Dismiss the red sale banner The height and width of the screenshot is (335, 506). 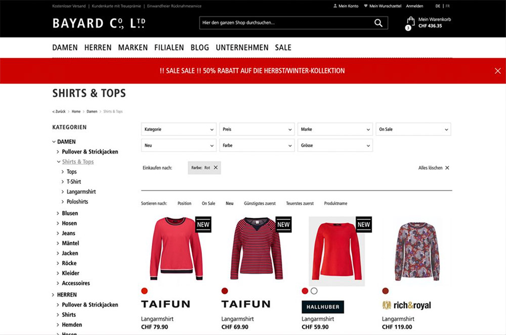497,71
